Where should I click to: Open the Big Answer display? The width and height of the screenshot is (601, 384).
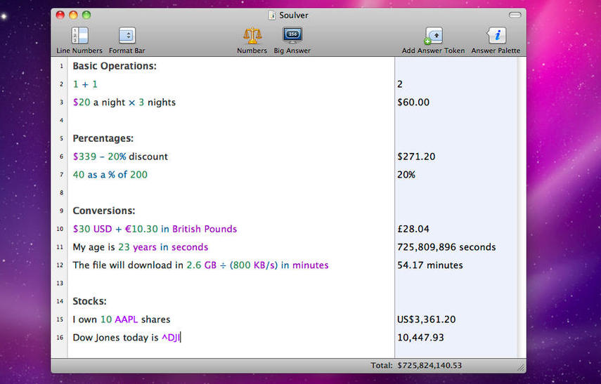click(292, 36)
